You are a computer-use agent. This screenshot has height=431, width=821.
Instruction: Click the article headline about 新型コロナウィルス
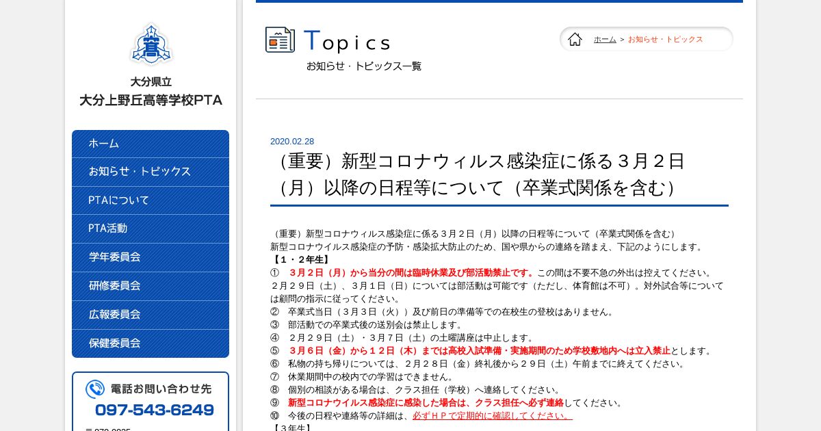click(x=478, y=174)
